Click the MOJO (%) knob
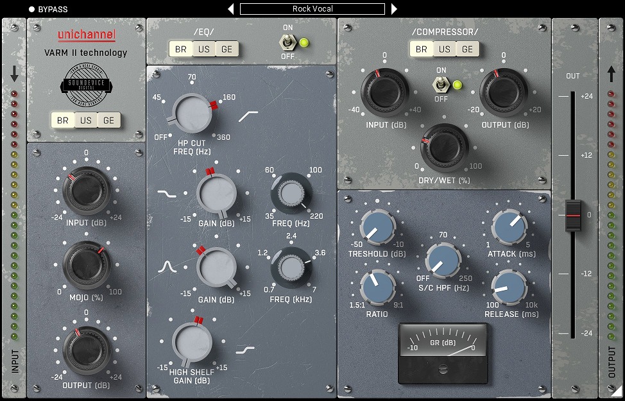625x401 pixels. point(86,265)
